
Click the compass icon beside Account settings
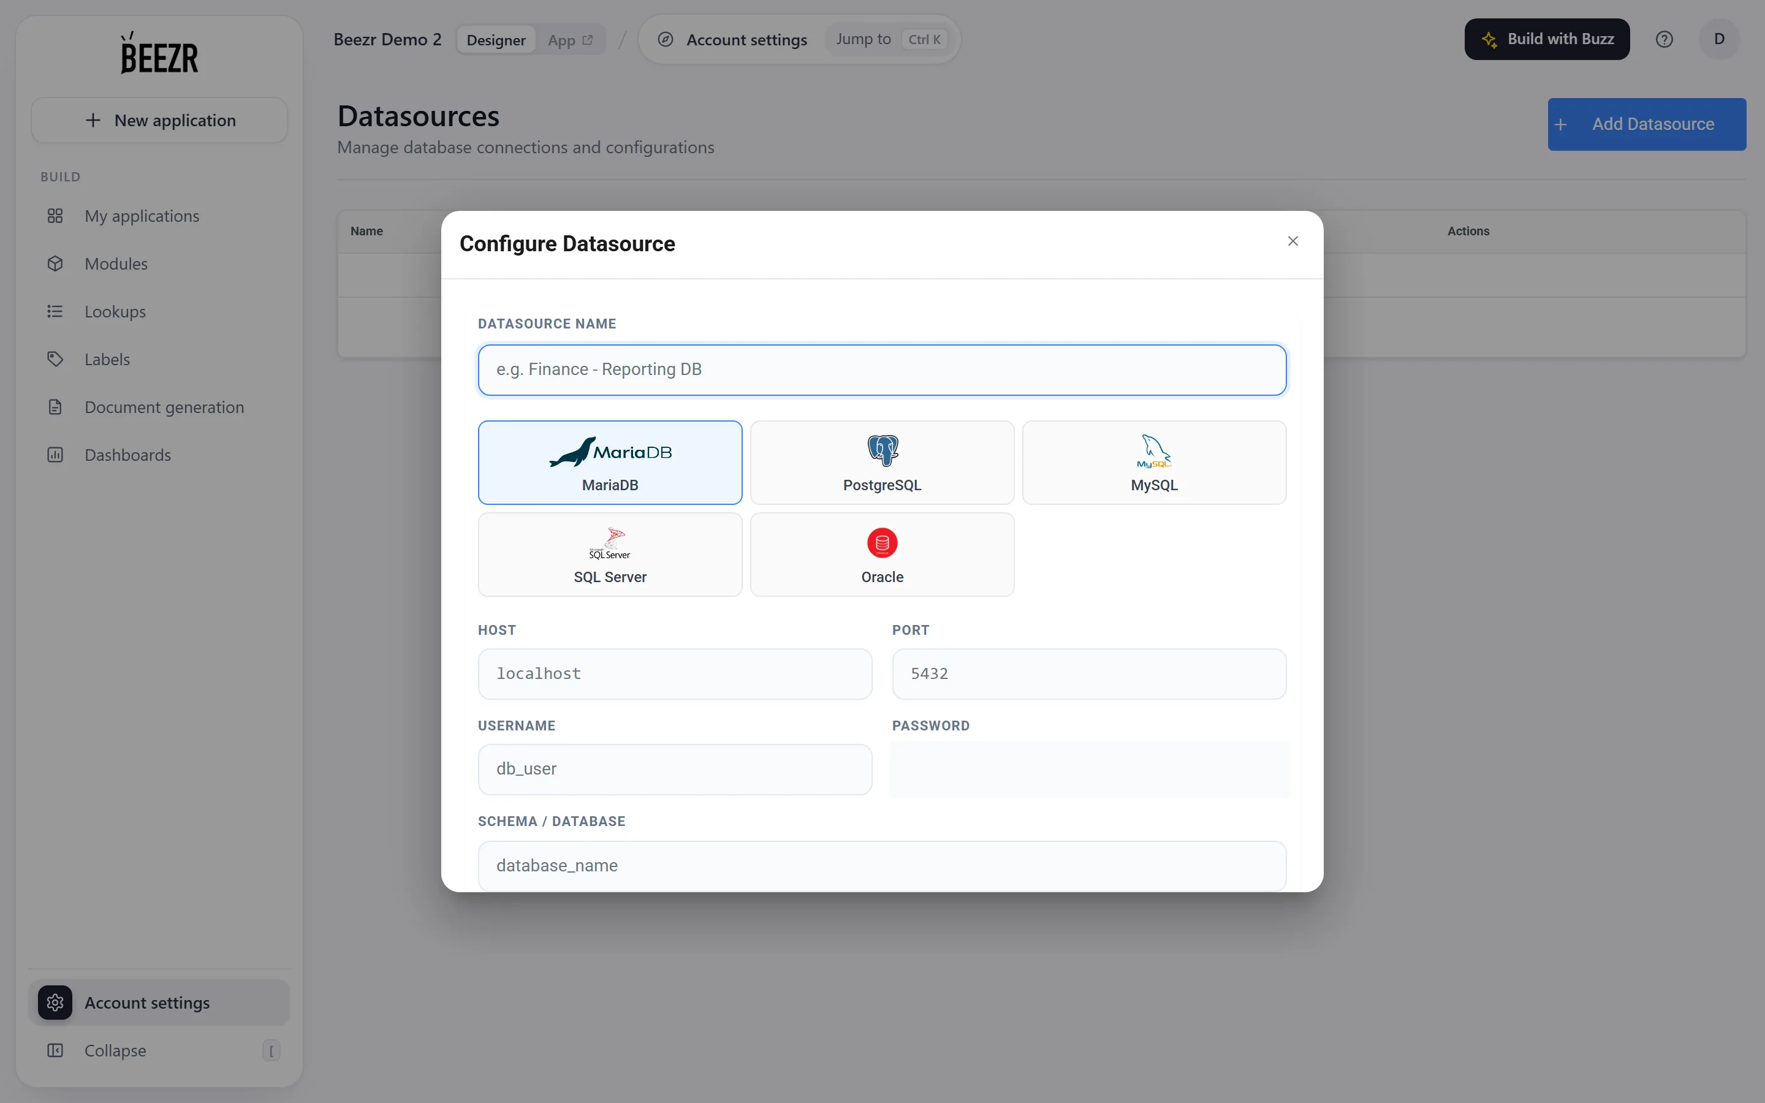click(665, 39)
